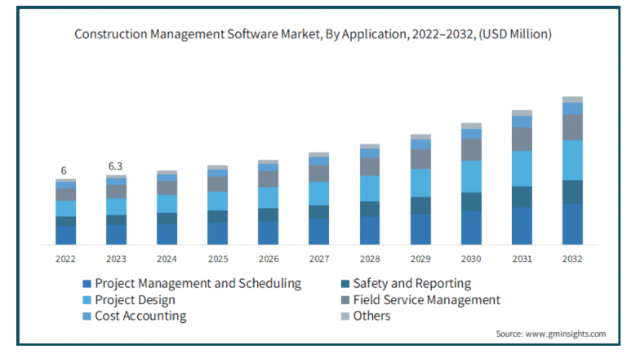The width and height of the screenshot is (627, 358).
Task: Click the Project Management and Scheduling legend swatch
Action: (87, 284)
